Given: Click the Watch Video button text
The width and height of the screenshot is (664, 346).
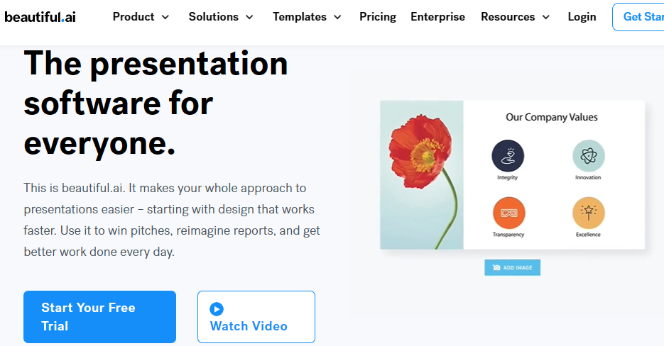Looking at the screenshot, I should click(249, 326).
